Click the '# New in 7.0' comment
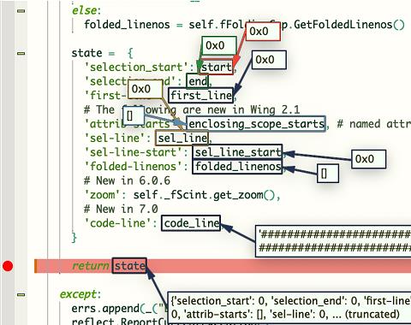Image resolution: width=411 pixels, height=325 pixels. [x=121, y=209]
